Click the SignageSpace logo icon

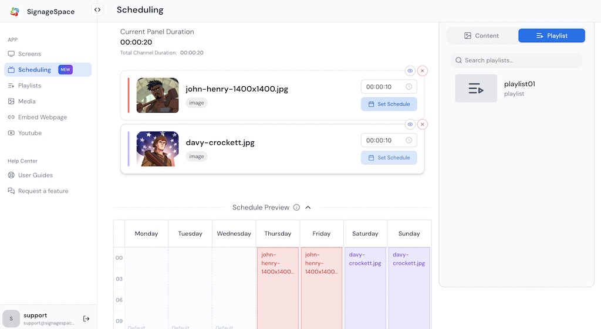15,11
